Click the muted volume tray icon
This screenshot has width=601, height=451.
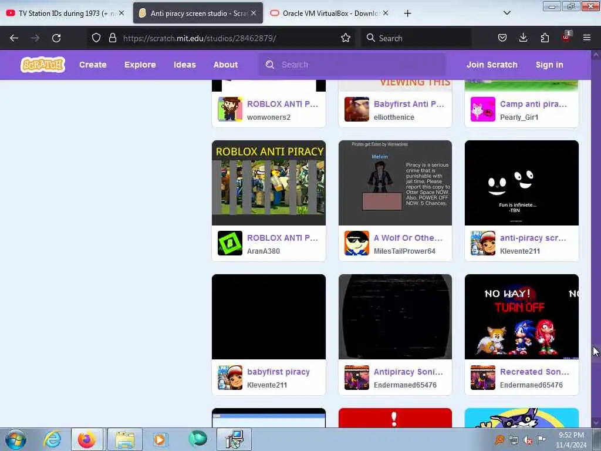coord(528,440)
